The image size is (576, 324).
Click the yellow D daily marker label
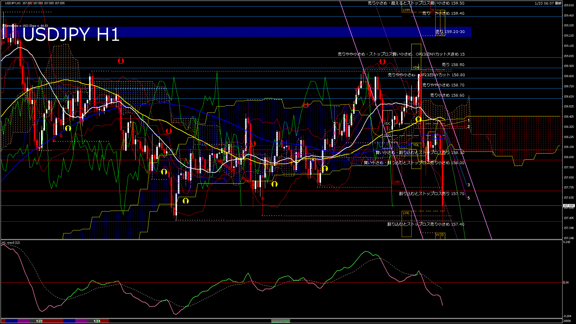pyautogui.click(x=442, y=34)
